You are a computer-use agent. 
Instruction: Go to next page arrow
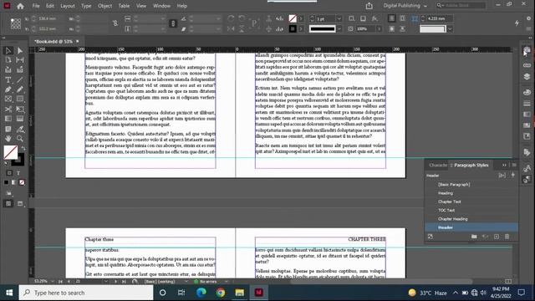[115, 282]
